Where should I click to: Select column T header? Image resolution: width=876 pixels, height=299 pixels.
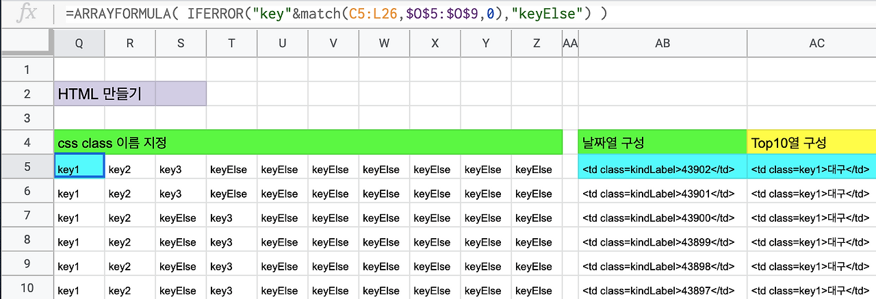[x=232, y=43]
